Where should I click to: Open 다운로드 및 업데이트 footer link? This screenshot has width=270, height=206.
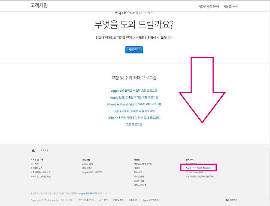tap(143, 164)
